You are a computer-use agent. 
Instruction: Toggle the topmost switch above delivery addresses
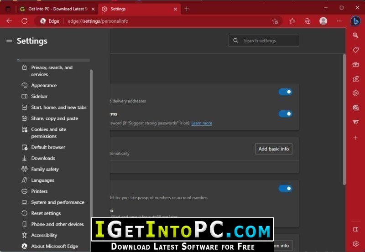285,92
